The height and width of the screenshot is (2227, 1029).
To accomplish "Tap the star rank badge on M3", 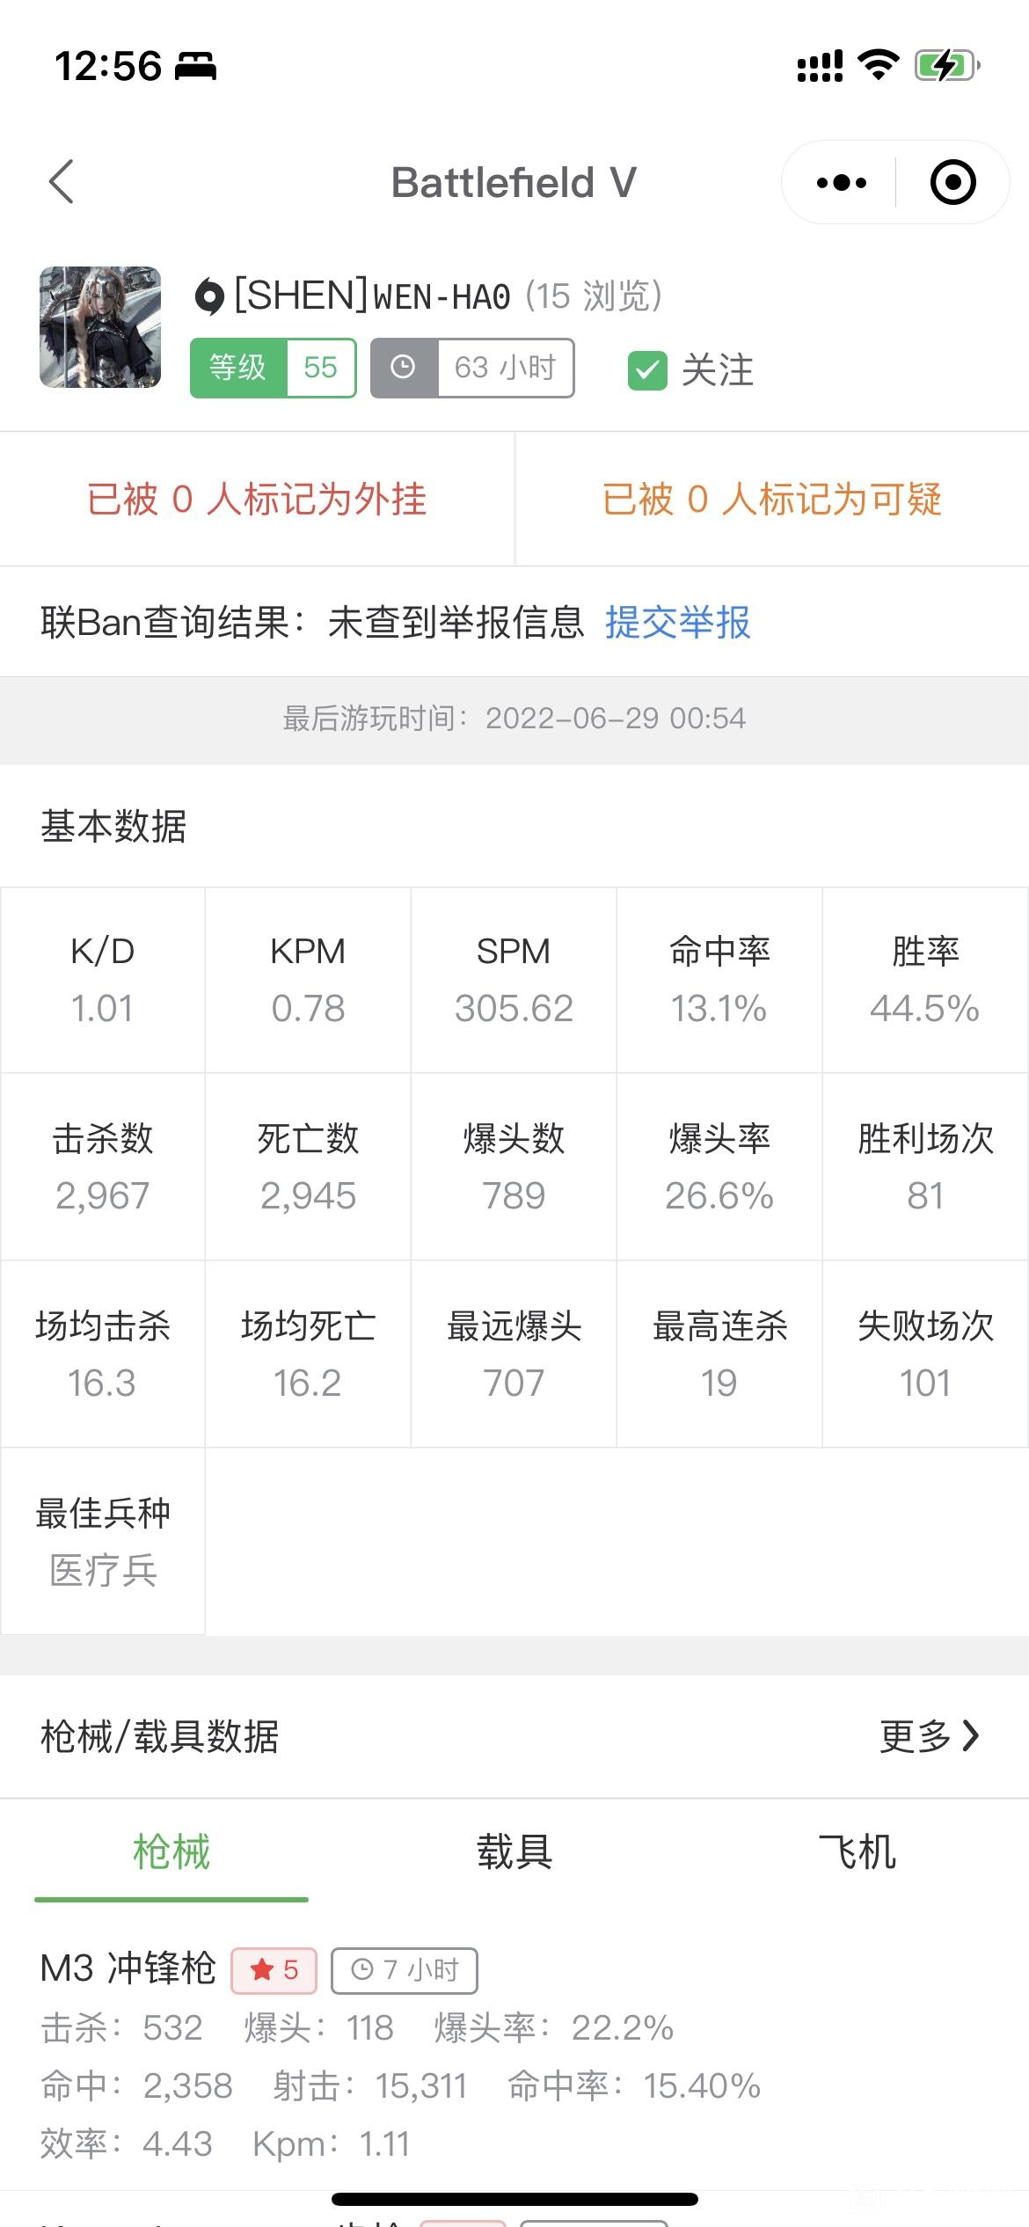I will pyautogui.click(x=274, y=1970).
